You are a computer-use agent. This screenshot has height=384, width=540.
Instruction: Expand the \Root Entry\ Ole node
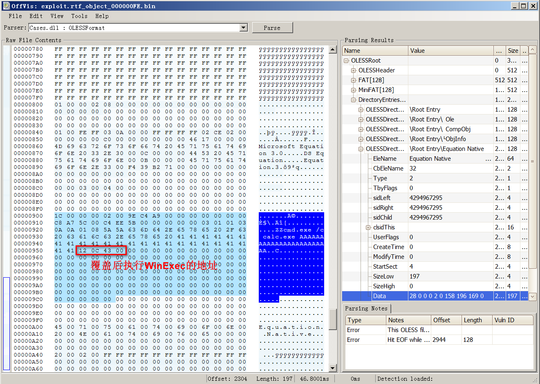coord(361,119)
